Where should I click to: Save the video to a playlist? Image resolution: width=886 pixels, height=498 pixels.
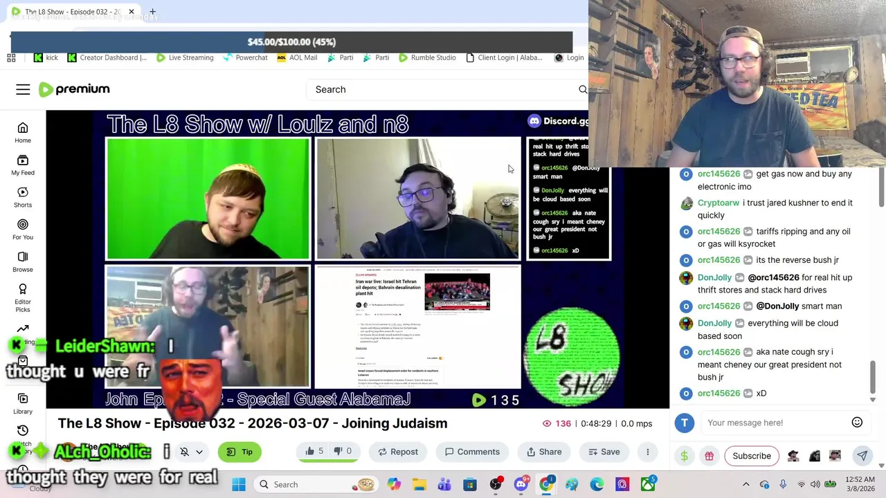604,452
